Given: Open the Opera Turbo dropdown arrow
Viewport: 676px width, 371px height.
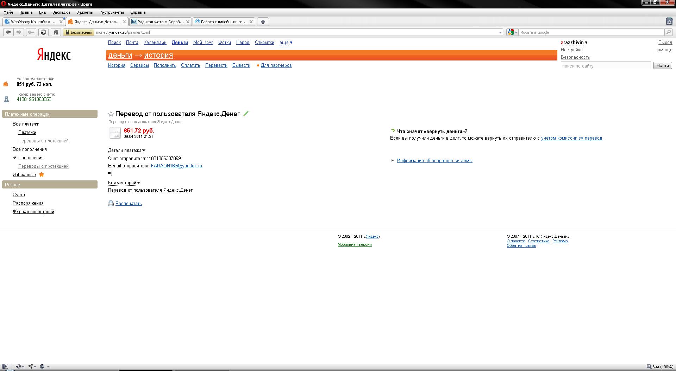Looking at the screenshot, I should click(48, 366).
